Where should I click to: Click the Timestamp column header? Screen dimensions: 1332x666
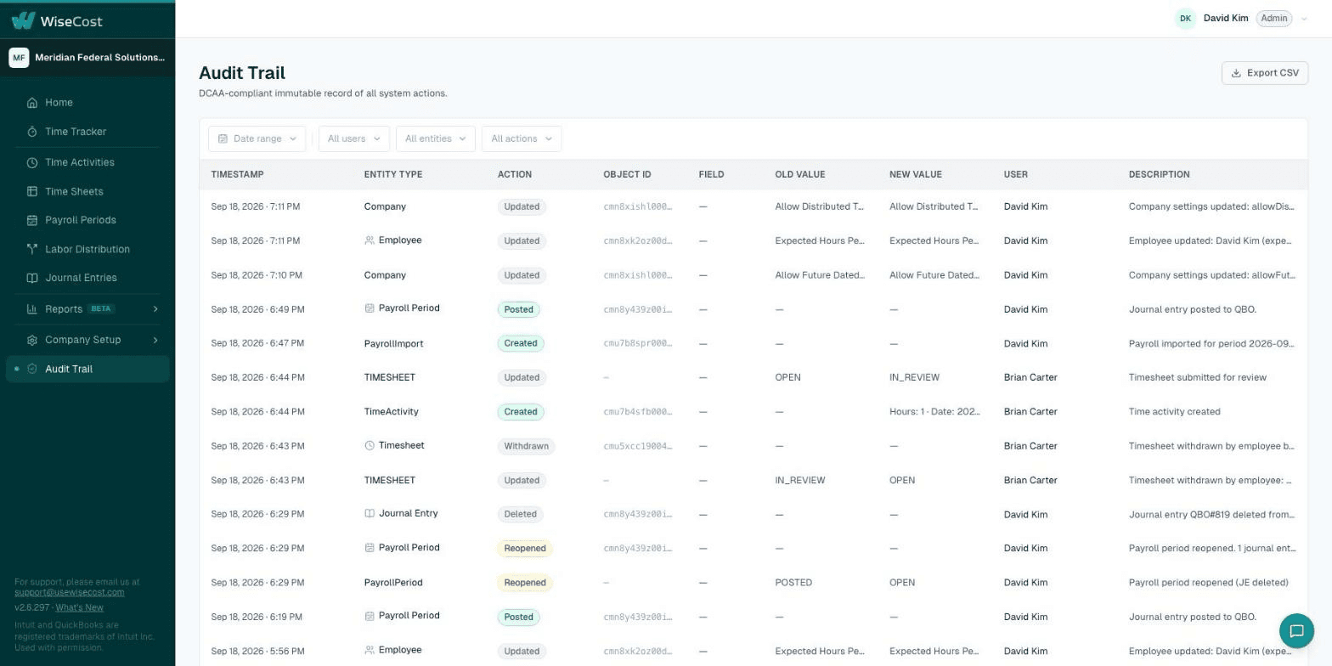[237, 175]
